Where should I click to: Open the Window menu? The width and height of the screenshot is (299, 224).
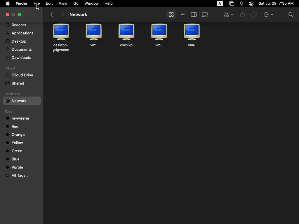pyautogui.click(x=91, y=3)
